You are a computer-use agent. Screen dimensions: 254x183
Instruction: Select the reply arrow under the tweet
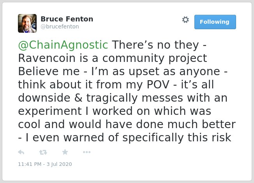[x=21, y=152]
